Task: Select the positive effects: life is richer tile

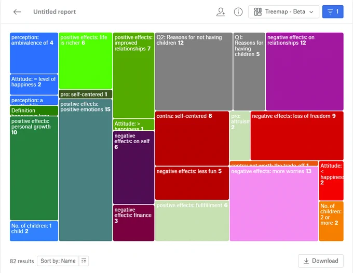Action: tap(86, 61)
